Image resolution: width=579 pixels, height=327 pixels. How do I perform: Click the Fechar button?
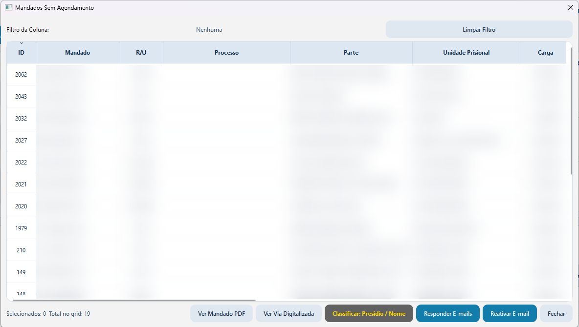556,314
